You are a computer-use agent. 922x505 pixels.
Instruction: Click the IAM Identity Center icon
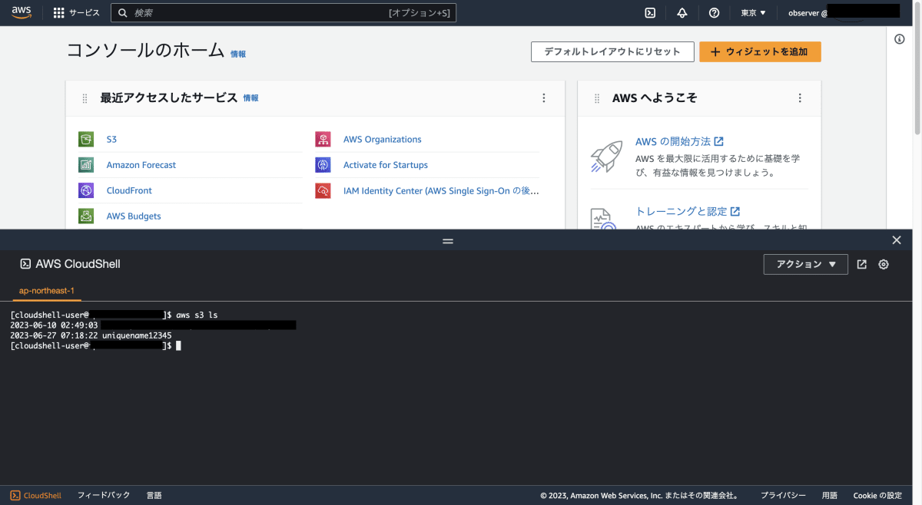(323, 190)
